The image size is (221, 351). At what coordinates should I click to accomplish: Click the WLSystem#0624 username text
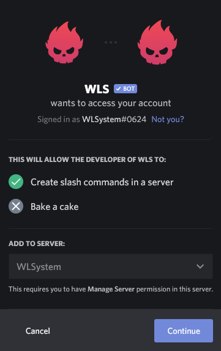tap(114, 119)
